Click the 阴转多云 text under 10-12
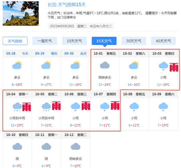The image size is (181, 168). [x=75, y=159]
